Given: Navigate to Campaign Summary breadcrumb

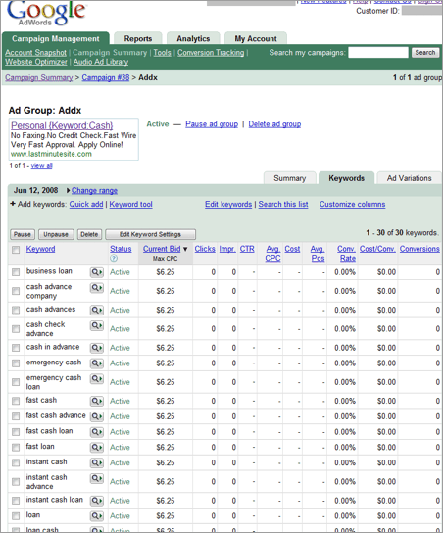Looking at the screenshot, I should tap(39, 77).
